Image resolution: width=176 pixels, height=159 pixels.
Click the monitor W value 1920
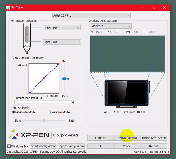134,32
